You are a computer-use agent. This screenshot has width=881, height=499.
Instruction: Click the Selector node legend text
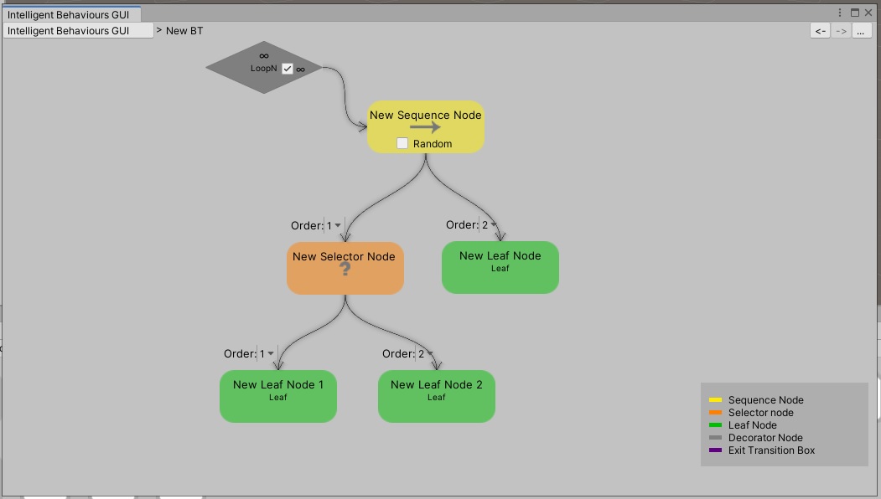point(761,413)
